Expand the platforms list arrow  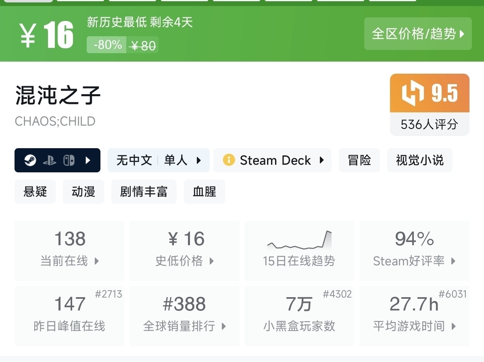tap(88, 161)
